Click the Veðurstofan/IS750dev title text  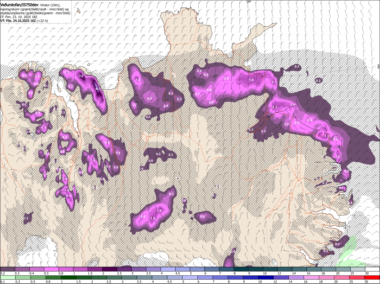click(19, 5)
